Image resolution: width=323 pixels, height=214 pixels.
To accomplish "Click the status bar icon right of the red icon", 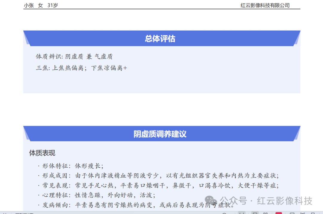I will [292, 213].
